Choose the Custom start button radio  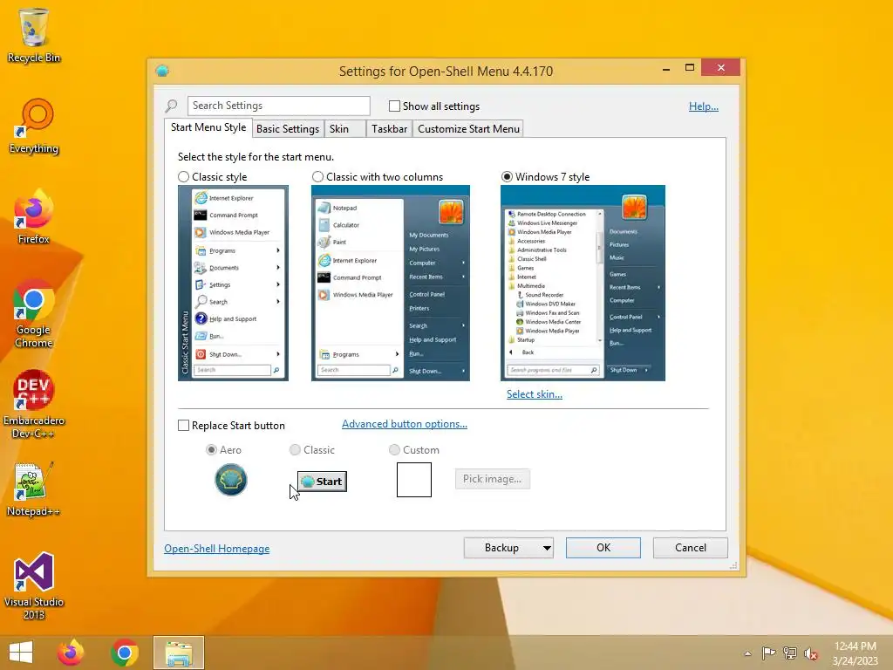(x=394, y=450)
